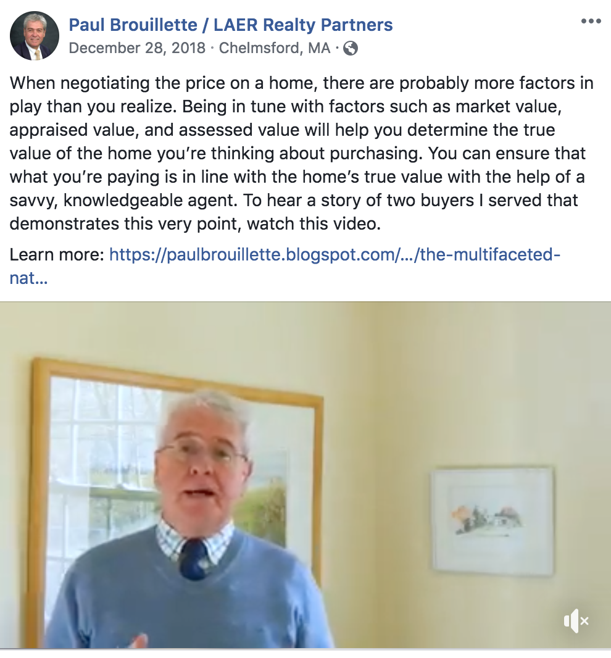This screenshot has height=658, width=611.
Task: Click the public globe privacy icon
Action: click(351, 48)
